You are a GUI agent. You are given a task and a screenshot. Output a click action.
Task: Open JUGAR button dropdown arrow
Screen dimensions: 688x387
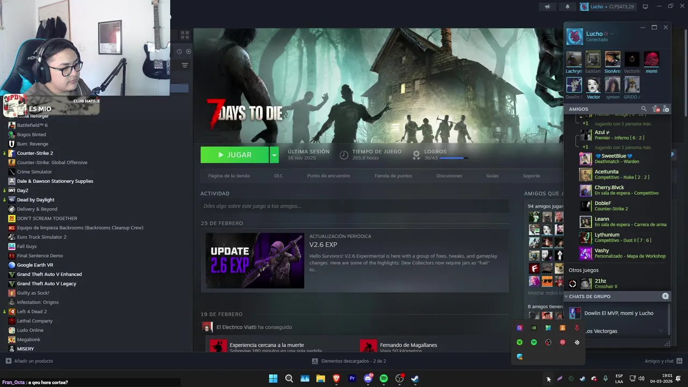point(274,155)
